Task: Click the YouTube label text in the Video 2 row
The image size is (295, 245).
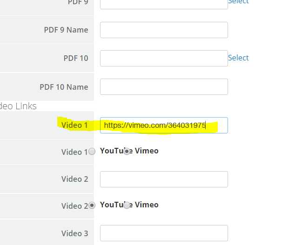Action: point(116,205)
